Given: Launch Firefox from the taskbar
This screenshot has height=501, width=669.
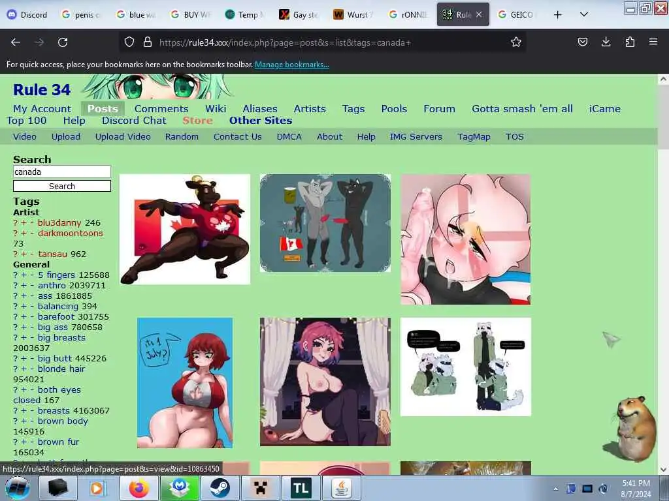Looking at the screenshot, I should coord(139,488).
